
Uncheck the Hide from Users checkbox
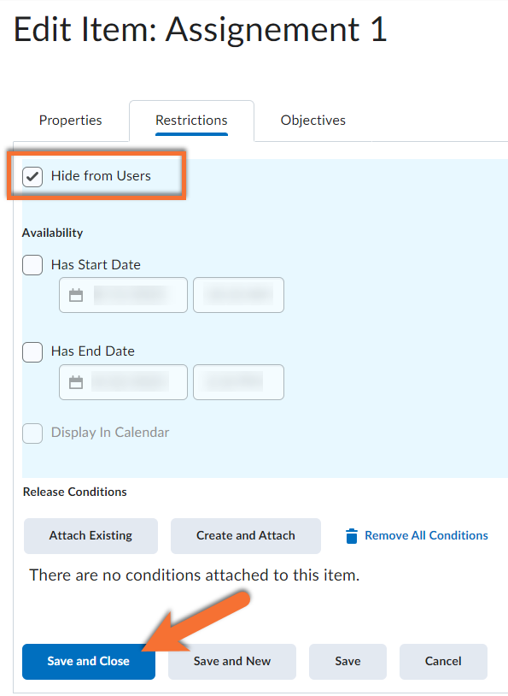point(32,177)
